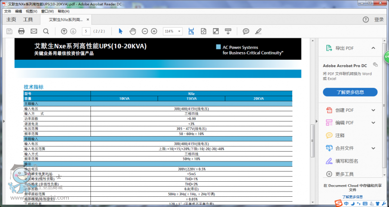Screen dimensions: 389x207
Task: Open the 编辑 menu in menu bar
Action: 18,11
